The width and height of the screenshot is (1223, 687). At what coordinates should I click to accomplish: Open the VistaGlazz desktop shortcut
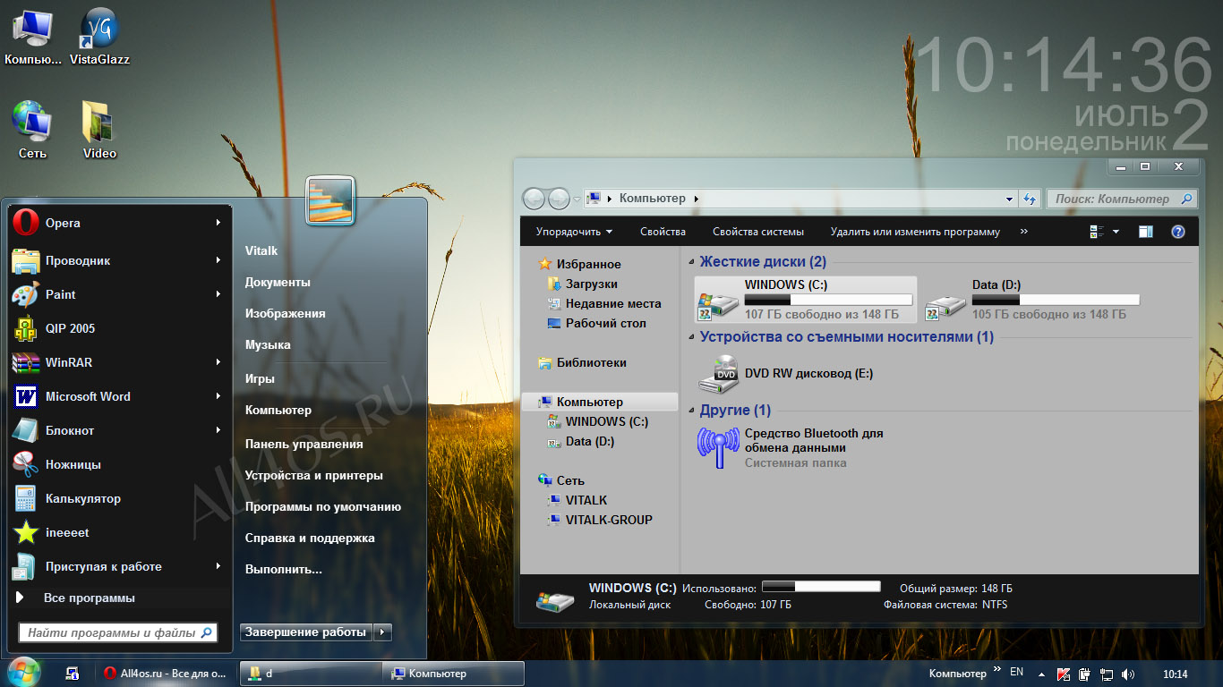[99, 37]
